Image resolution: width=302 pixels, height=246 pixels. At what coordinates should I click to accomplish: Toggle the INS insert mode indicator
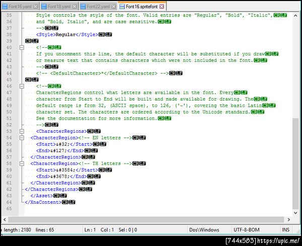tap(285, 230)
